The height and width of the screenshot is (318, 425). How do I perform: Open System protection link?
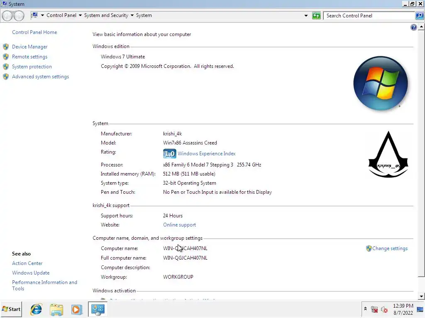pyautogui.click(x=32, y=67)
